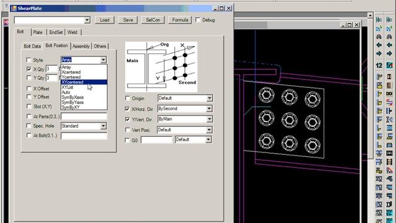The width and height of the screenshot is (396, 223).
Task: Switch to the Plate tab
Action: pos(38,32)
